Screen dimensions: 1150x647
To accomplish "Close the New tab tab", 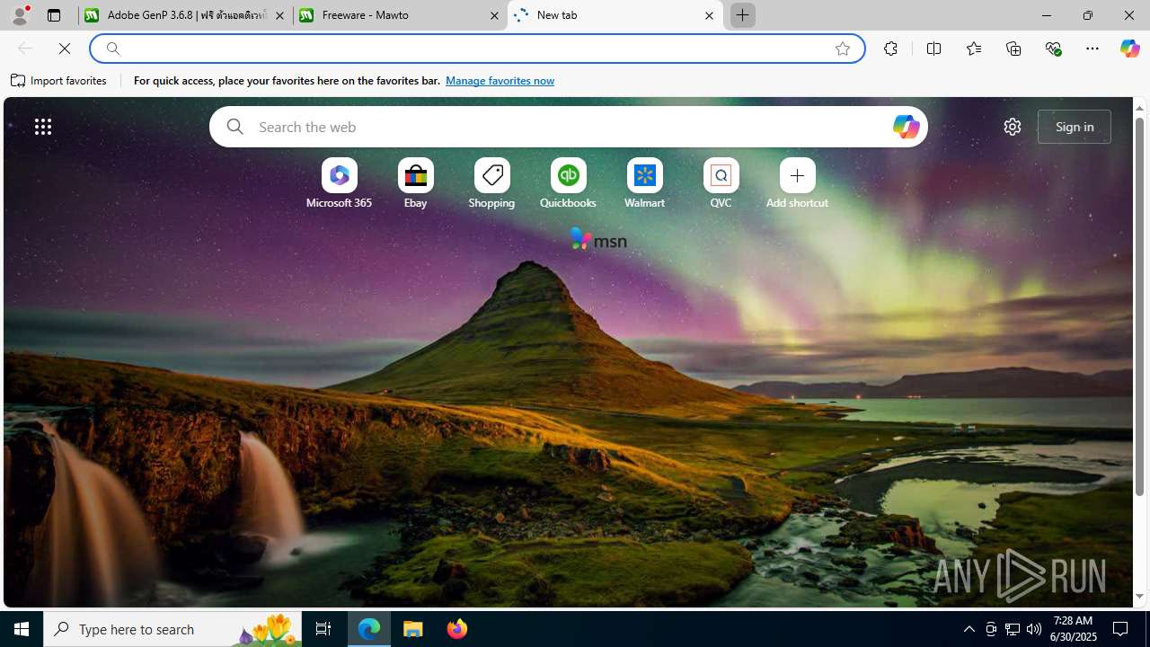I will point(709,15).
